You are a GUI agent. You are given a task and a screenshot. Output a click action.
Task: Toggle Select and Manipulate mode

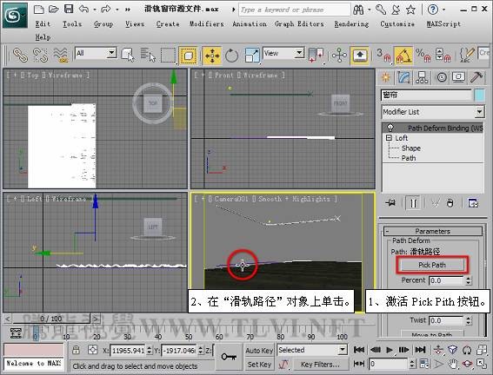339,56
